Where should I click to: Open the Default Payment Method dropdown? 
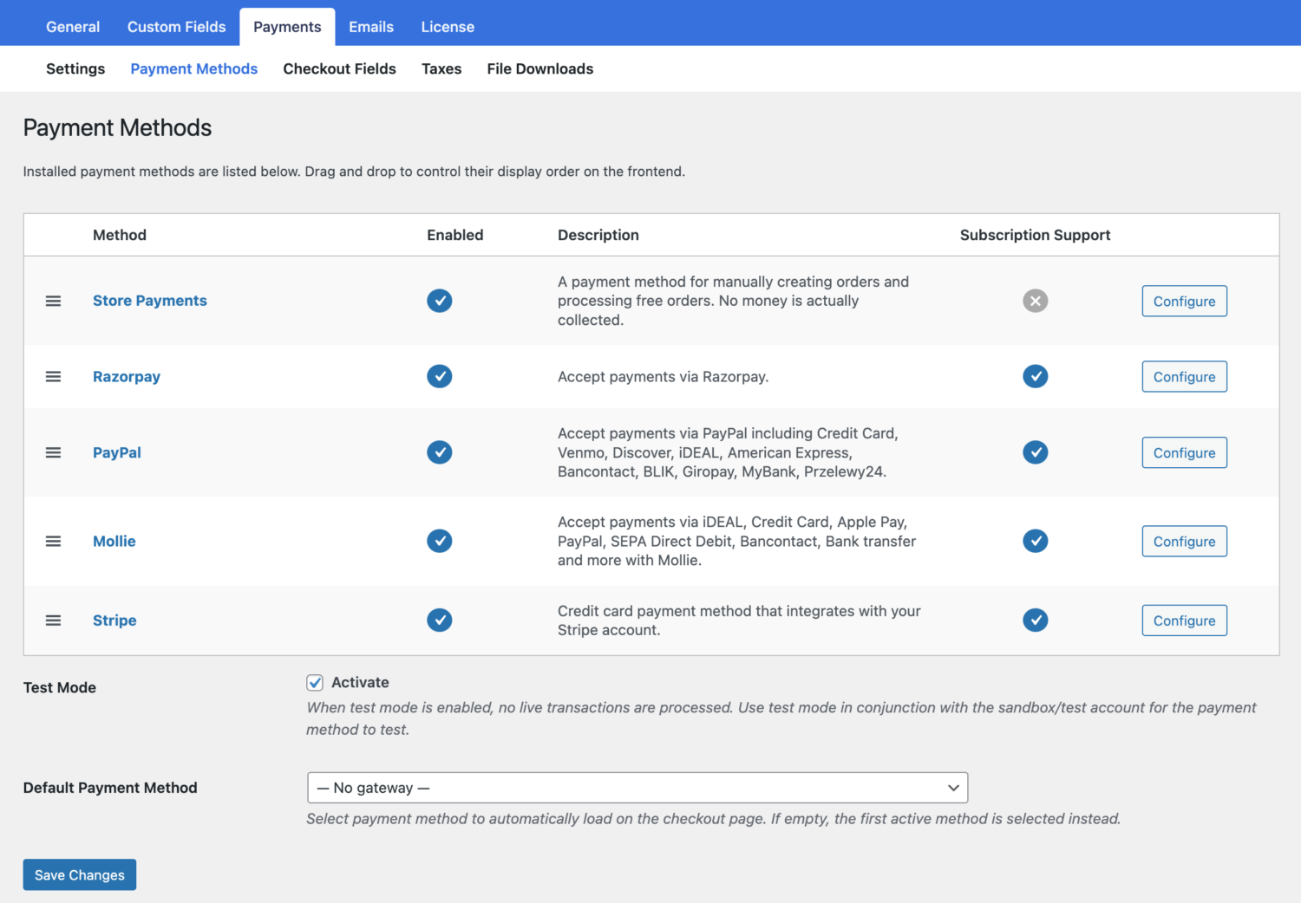(x=637, y=788)
